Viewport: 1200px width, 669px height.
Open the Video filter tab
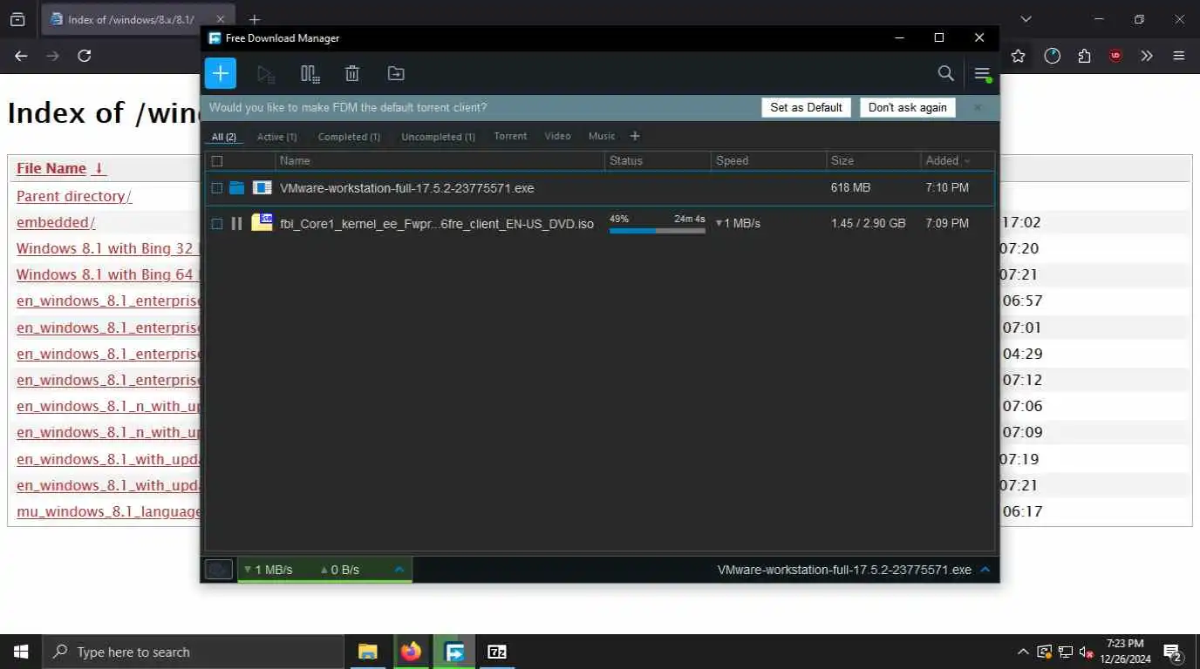pyautogui.click(x=557, y=136)
